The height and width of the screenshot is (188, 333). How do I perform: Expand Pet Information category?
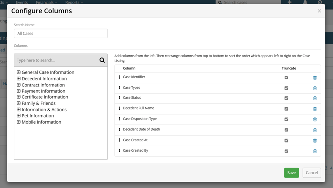tap(19, 116)
